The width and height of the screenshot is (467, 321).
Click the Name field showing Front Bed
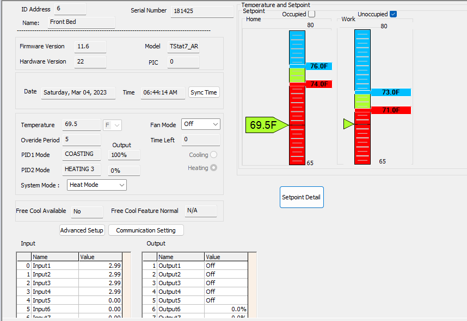[81, 22]
